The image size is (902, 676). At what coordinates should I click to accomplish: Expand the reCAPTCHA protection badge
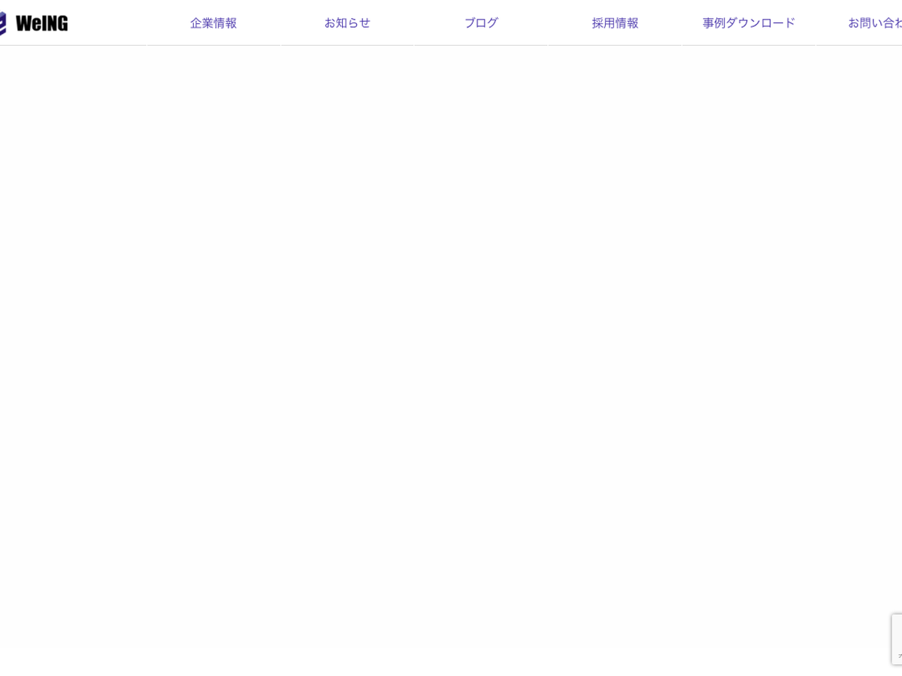tap(897, 638)
